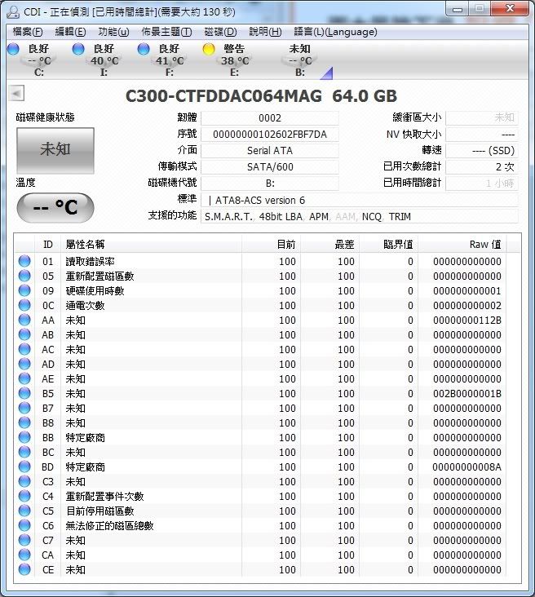Click status icon of row 09 硬碟使用時數

[24, 290]
